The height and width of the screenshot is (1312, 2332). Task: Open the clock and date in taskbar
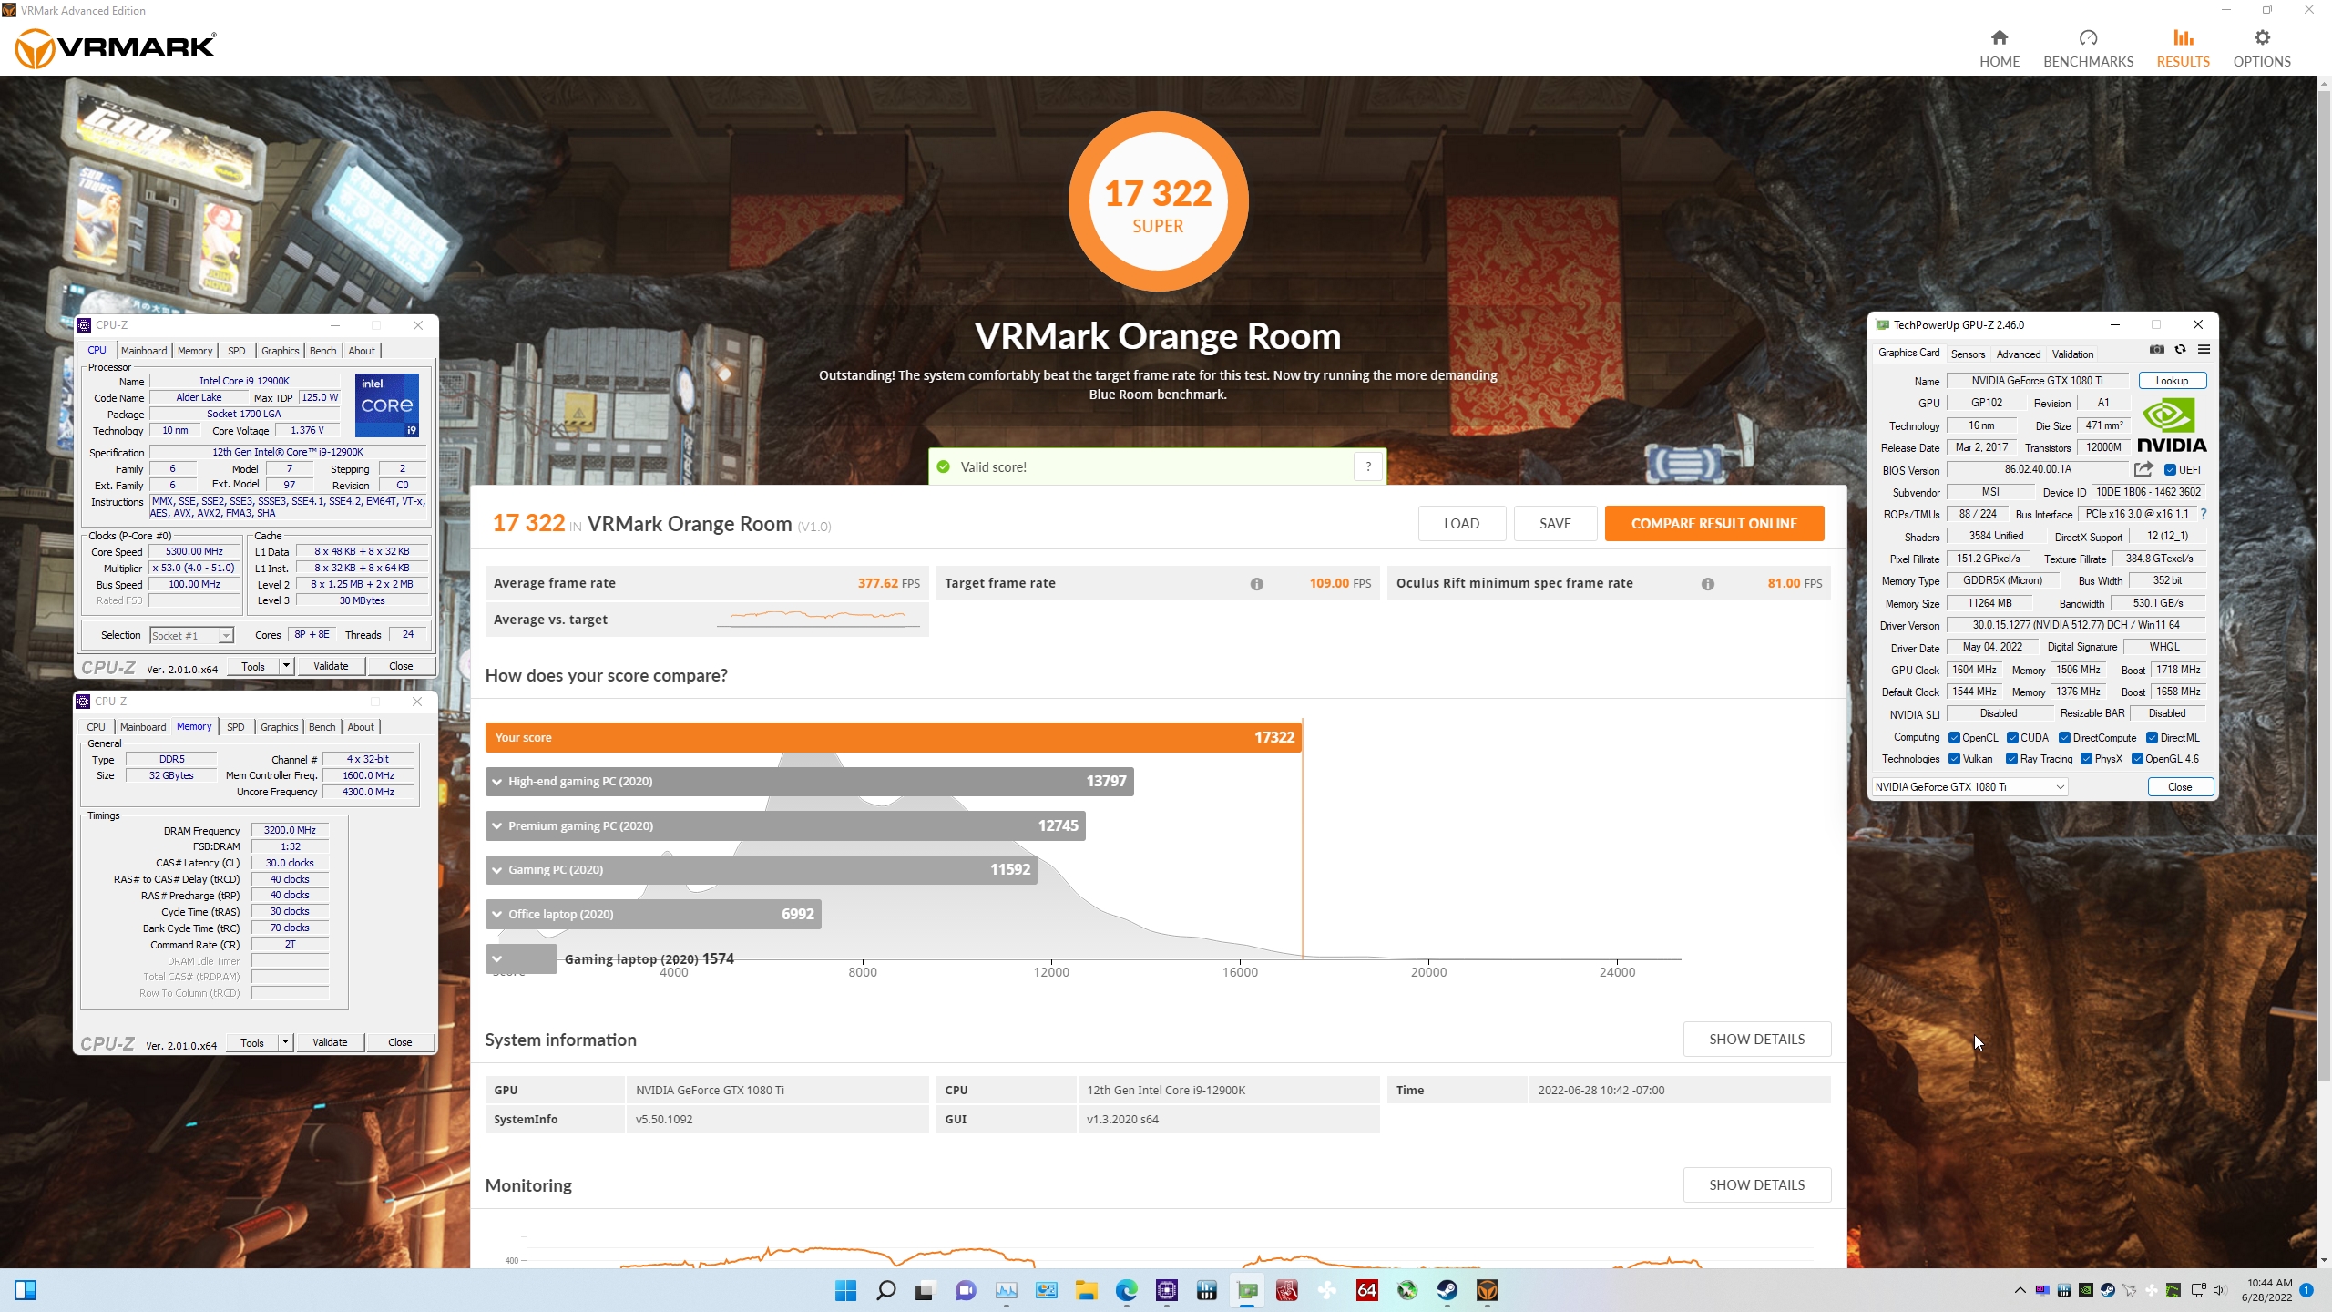[2266, 1290]
